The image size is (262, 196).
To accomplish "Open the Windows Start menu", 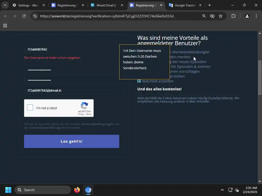I will [x=8, y=190].
